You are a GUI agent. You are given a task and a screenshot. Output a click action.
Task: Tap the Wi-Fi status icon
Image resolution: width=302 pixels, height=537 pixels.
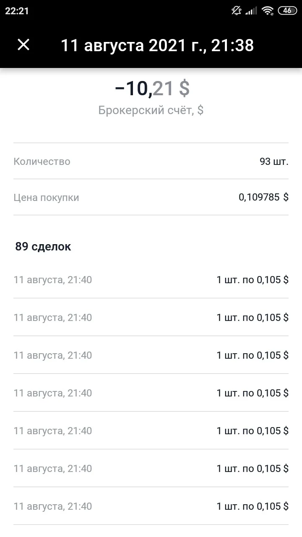267,11
